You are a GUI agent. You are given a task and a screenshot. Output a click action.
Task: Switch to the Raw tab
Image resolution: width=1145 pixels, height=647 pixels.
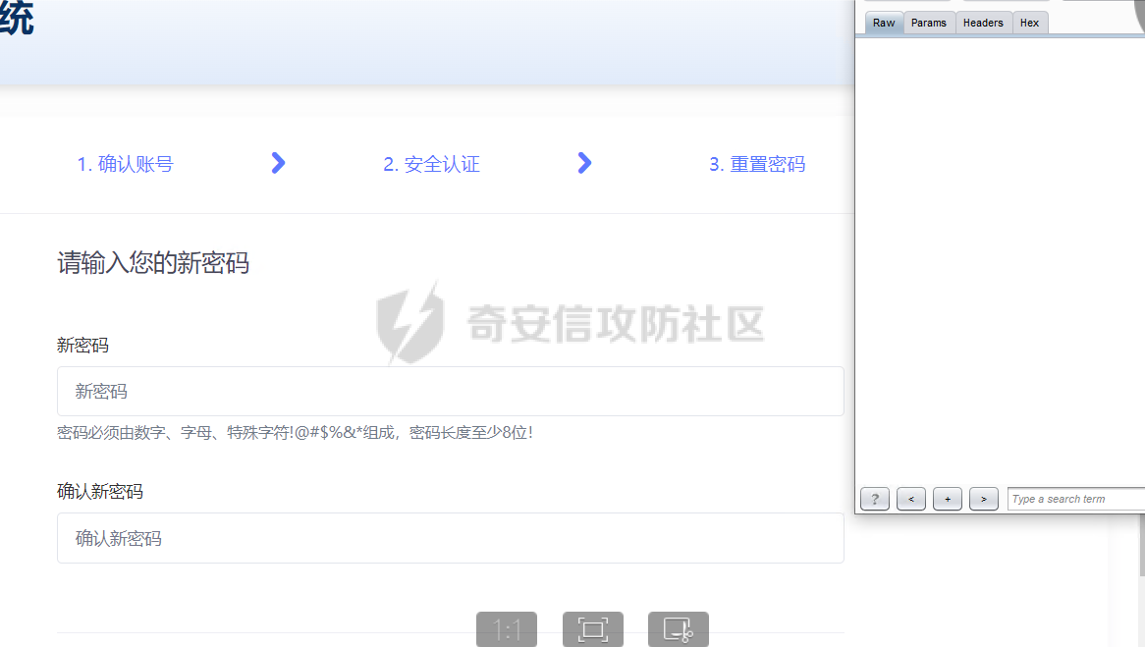point(884,23)
